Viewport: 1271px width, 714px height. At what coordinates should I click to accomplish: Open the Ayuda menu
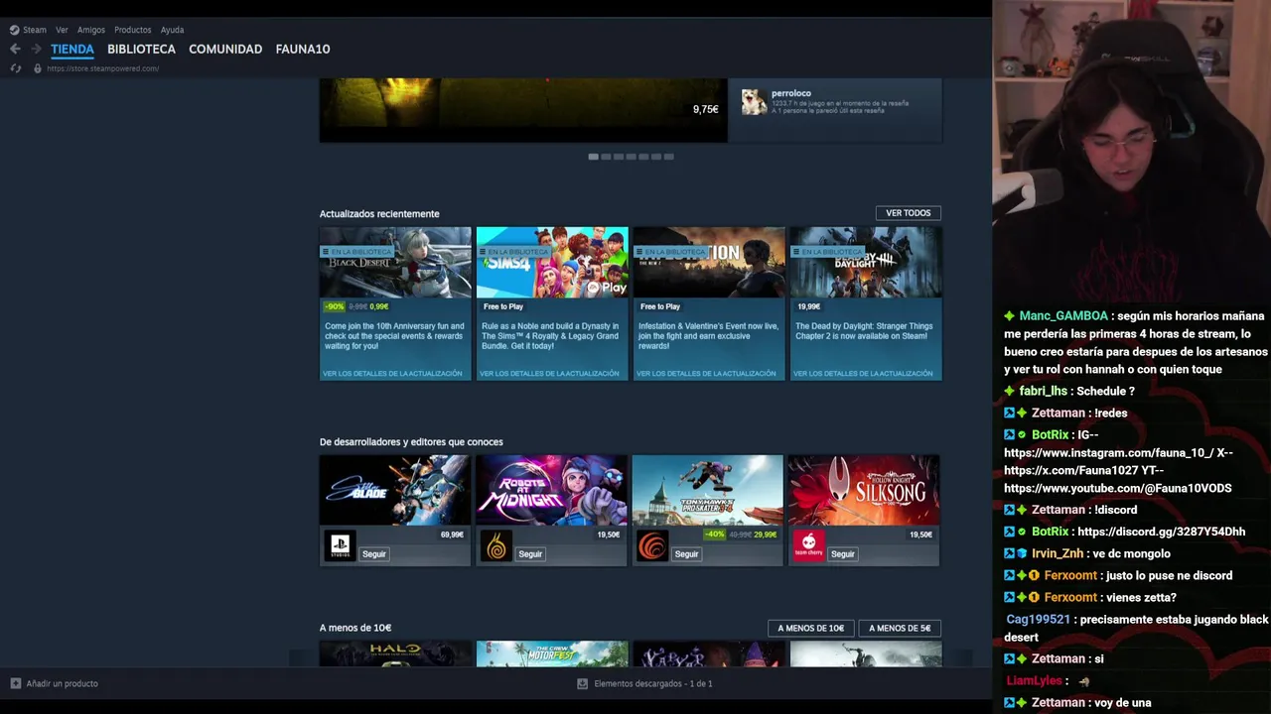(x=172, y=30)
